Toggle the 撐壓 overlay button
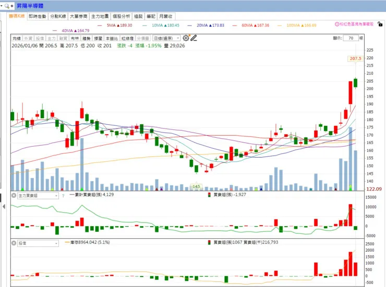The height and width of the screenshot is (287, 386). pyautogui.click(x=98, y=38)
